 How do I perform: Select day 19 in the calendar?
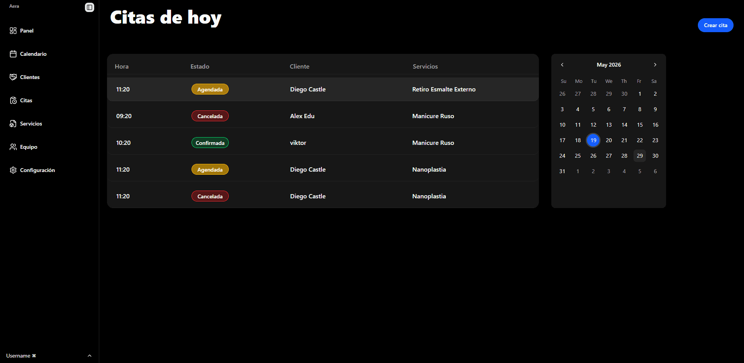[593, 140]
